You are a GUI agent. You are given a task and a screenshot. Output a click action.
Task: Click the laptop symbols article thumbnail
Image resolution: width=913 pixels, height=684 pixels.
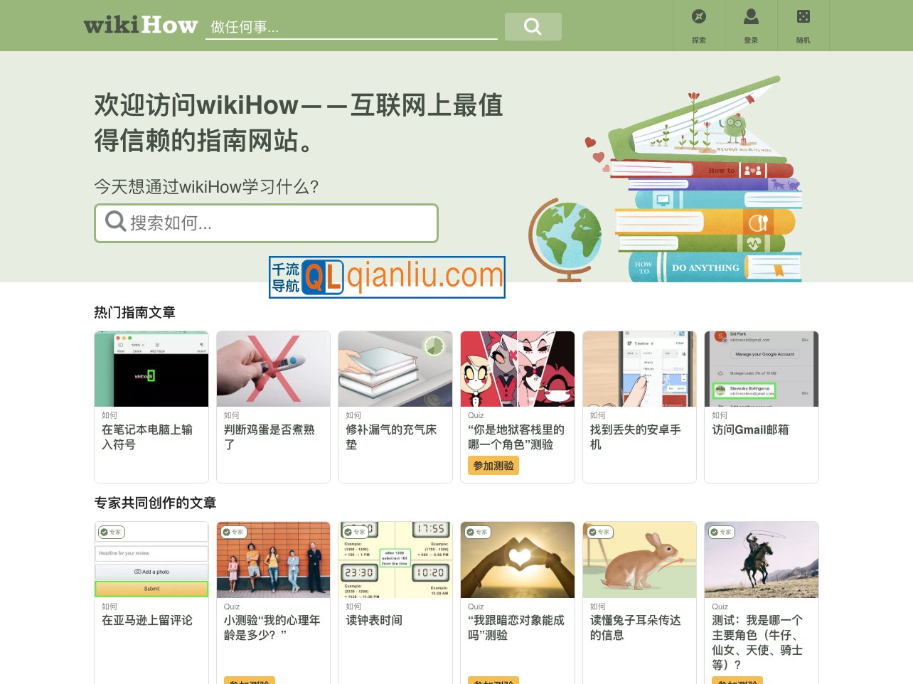[x=151, y=368]
